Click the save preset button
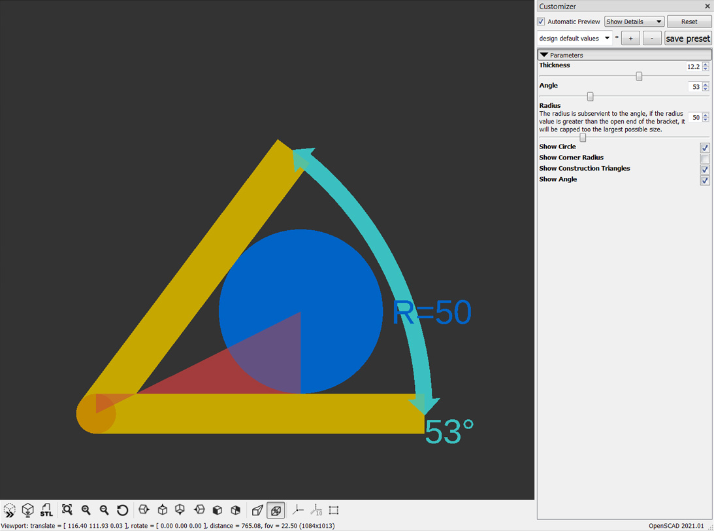The image size is (714, 531). click(688, 39)
